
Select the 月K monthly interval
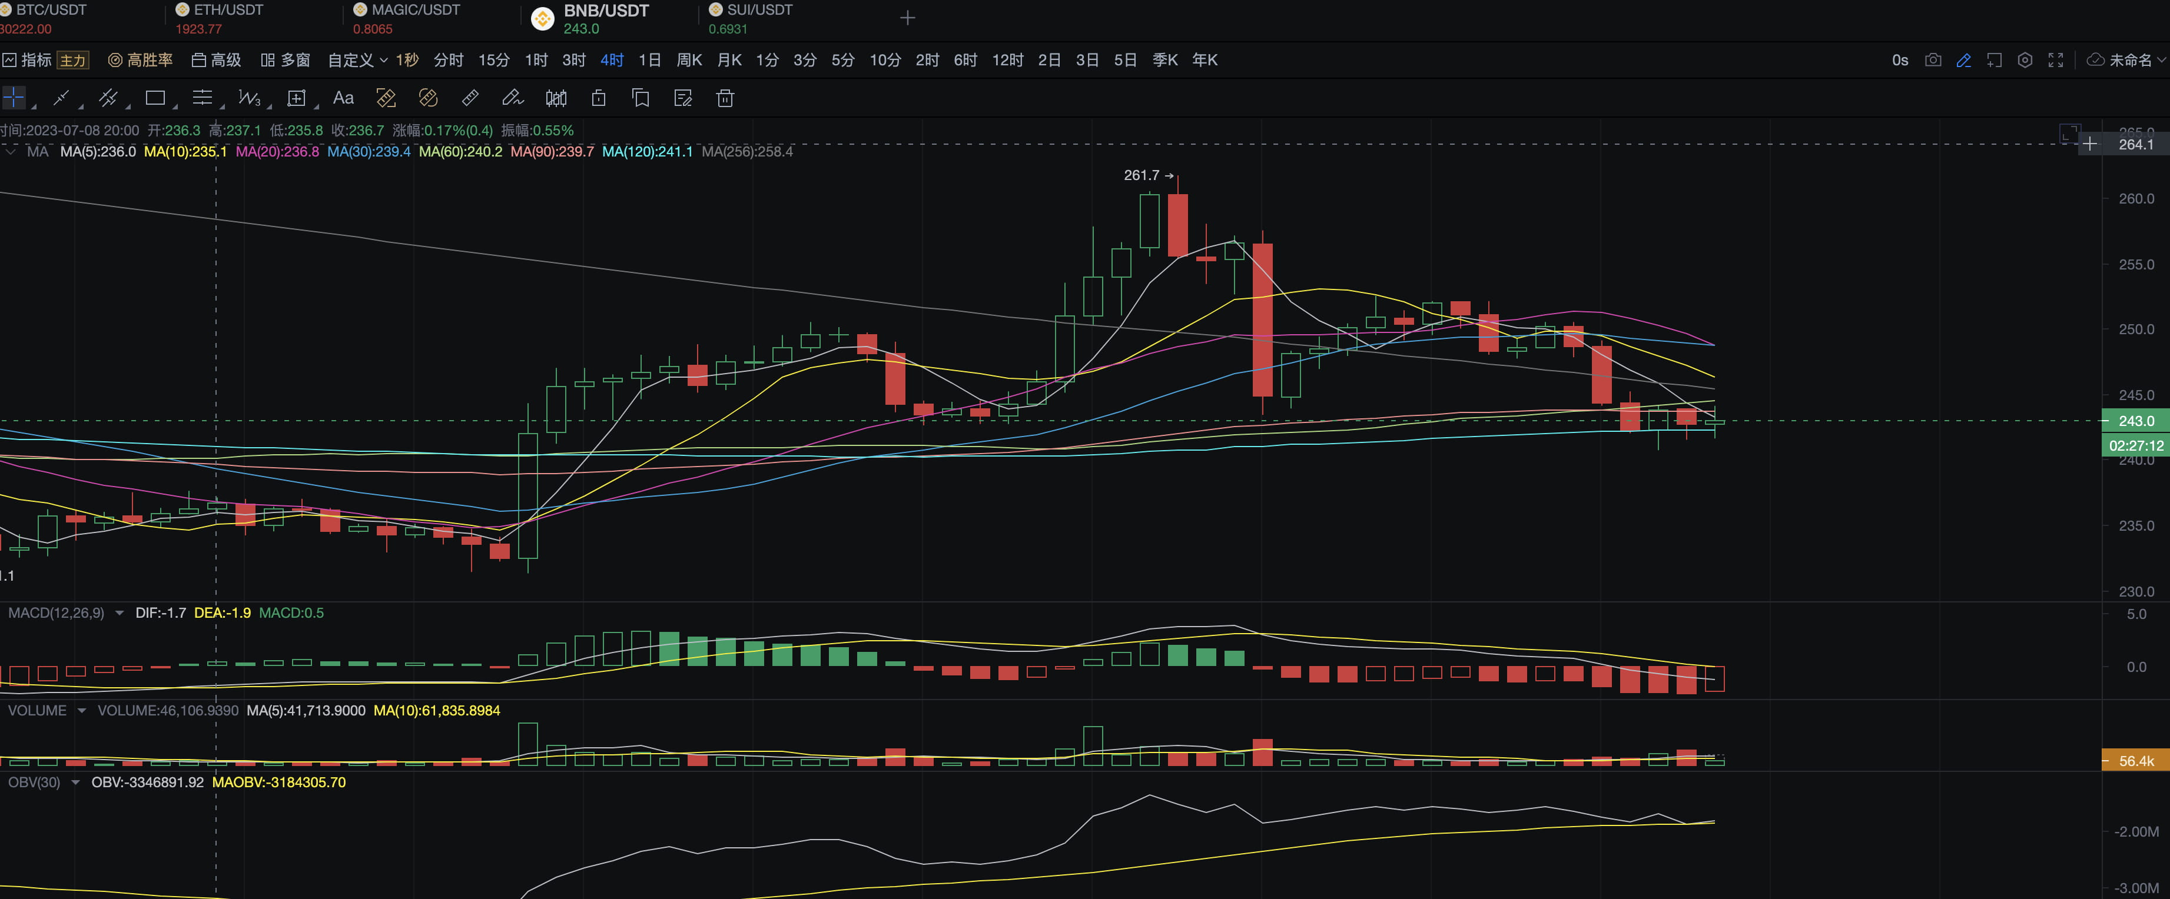(729, 60)
